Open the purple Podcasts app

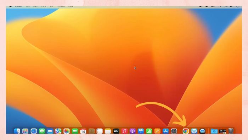[x=133, y=131]
